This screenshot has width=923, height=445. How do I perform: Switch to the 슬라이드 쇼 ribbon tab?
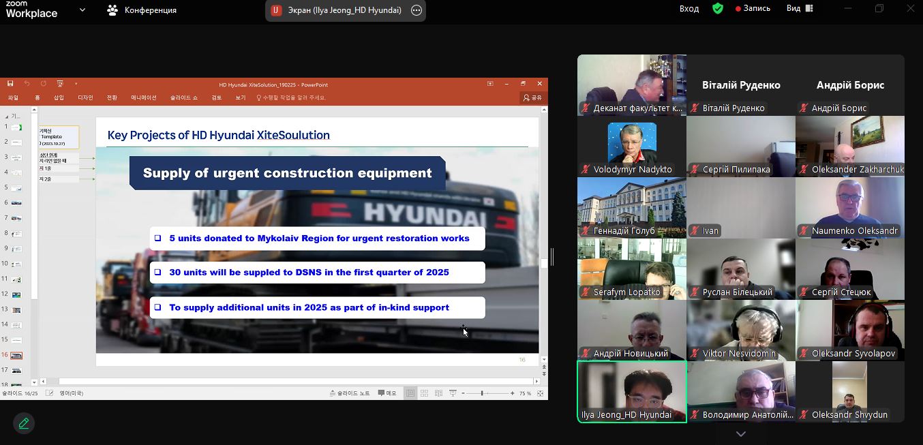click(x=184, y=97)
